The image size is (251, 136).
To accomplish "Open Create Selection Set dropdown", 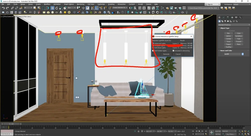I will [x=119, y=8].
